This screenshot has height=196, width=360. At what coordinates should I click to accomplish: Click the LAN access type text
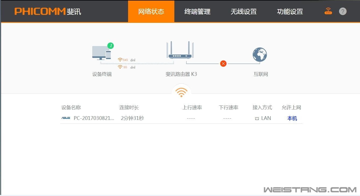tap(266, 118)
